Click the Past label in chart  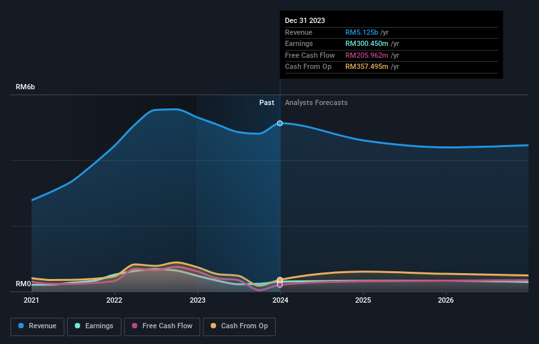point(267,102)
